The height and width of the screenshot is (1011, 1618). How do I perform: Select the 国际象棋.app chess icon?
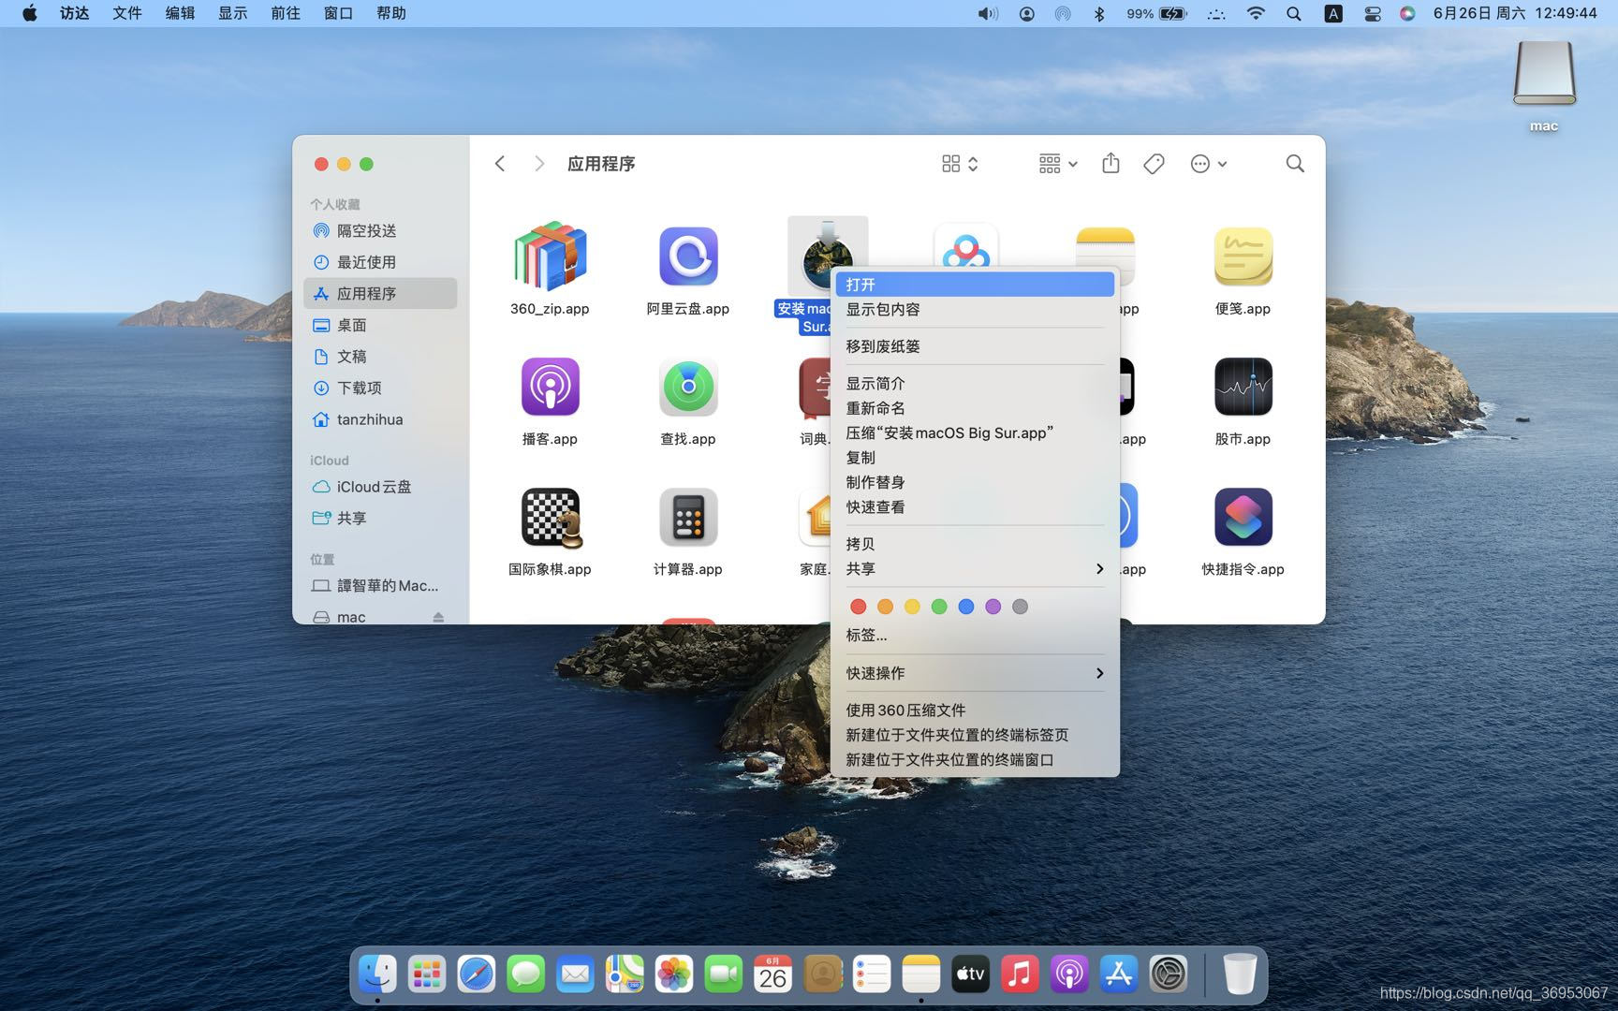tap(551, 517)
